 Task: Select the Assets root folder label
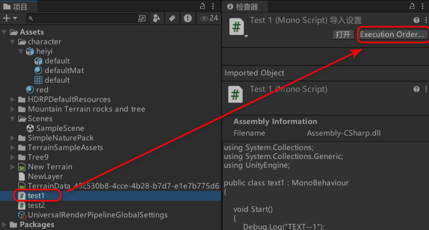[x=32, y=32]
